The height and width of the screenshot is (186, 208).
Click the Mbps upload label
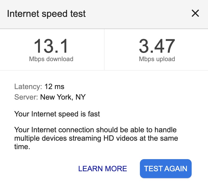click(157, 59)
